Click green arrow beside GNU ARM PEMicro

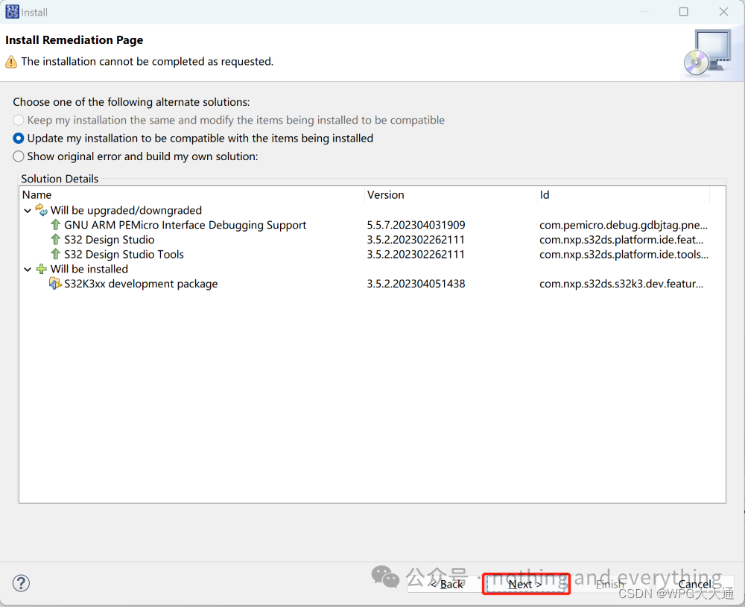56,225
